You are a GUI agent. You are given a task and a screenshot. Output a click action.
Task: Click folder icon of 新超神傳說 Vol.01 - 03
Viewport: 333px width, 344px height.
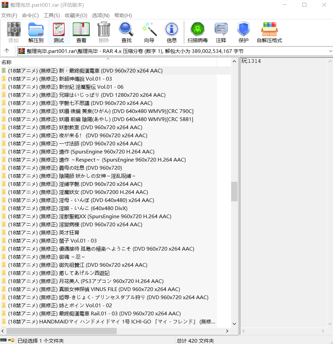(x=4, y=79)
